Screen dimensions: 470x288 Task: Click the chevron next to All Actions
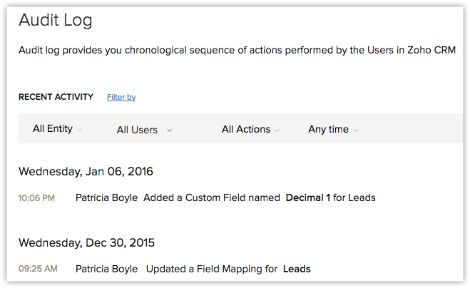(x=277, y=130)
